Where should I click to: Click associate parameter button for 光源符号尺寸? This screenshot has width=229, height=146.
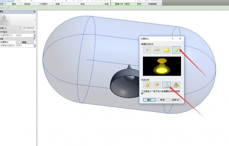[35, 35]
